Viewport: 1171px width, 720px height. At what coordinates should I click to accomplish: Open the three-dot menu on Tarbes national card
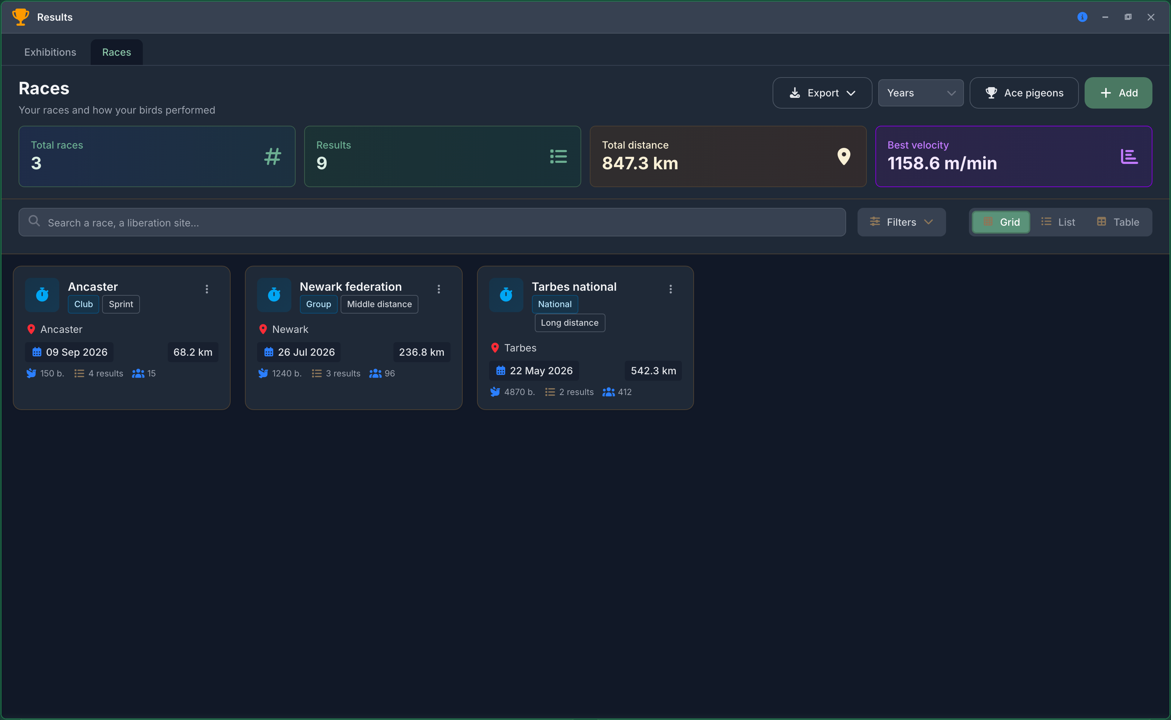670,289
